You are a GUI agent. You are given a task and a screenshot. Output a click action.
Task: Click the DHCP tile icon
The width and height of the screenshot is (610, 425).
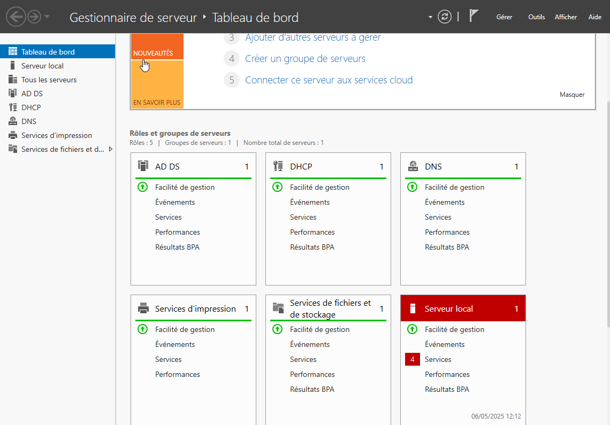278,166
